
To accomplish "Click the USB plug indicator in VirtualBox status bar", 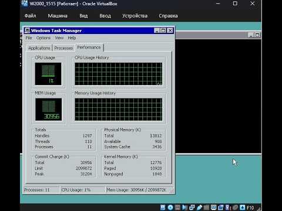I will point(200,207).
